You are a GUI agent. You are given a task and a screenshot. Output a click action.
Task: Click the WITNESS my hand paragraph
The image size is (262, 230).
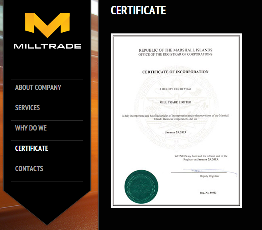[x=201, y=158]
